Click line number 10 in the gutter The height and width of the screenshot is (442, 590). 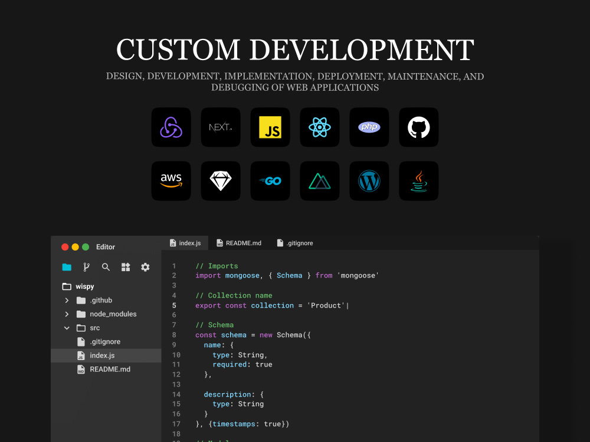tap(176, 355)
